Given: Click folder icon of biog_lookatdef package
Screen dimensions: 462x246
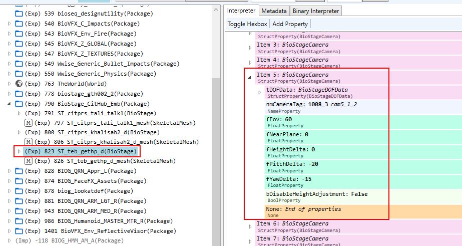Looking at the screenshot, I should (x=19, y=191).
